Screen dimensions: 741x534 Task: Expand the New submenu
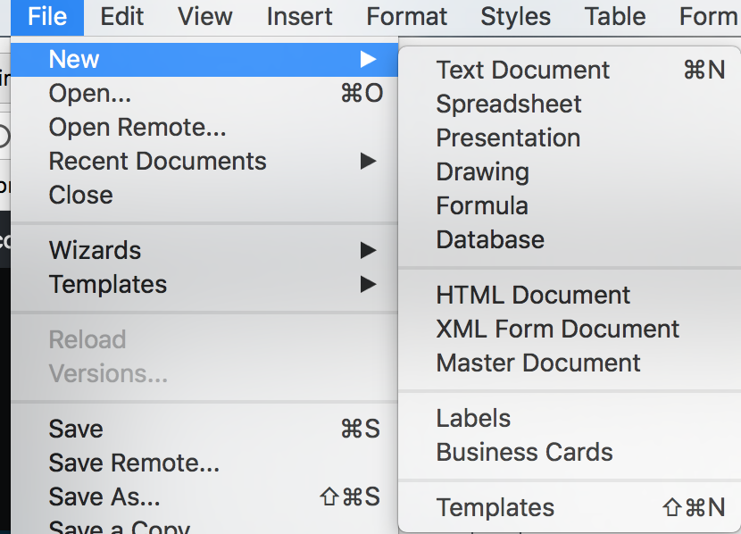pos(204,60)
